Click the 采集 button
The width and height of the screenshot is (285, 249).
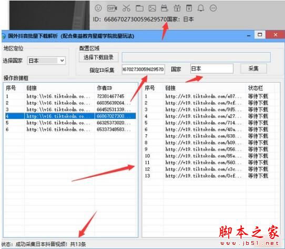(253, 68)
